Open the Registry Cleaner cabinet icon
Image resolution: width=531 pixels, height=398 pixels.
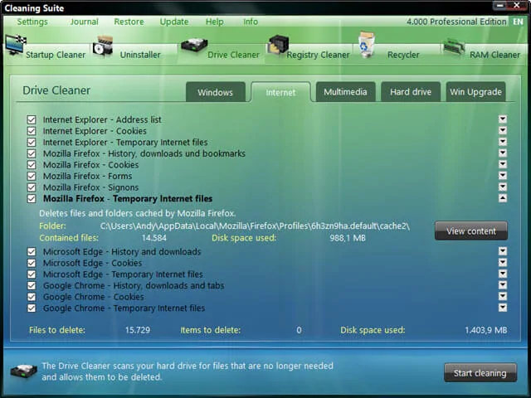(278, 45)
